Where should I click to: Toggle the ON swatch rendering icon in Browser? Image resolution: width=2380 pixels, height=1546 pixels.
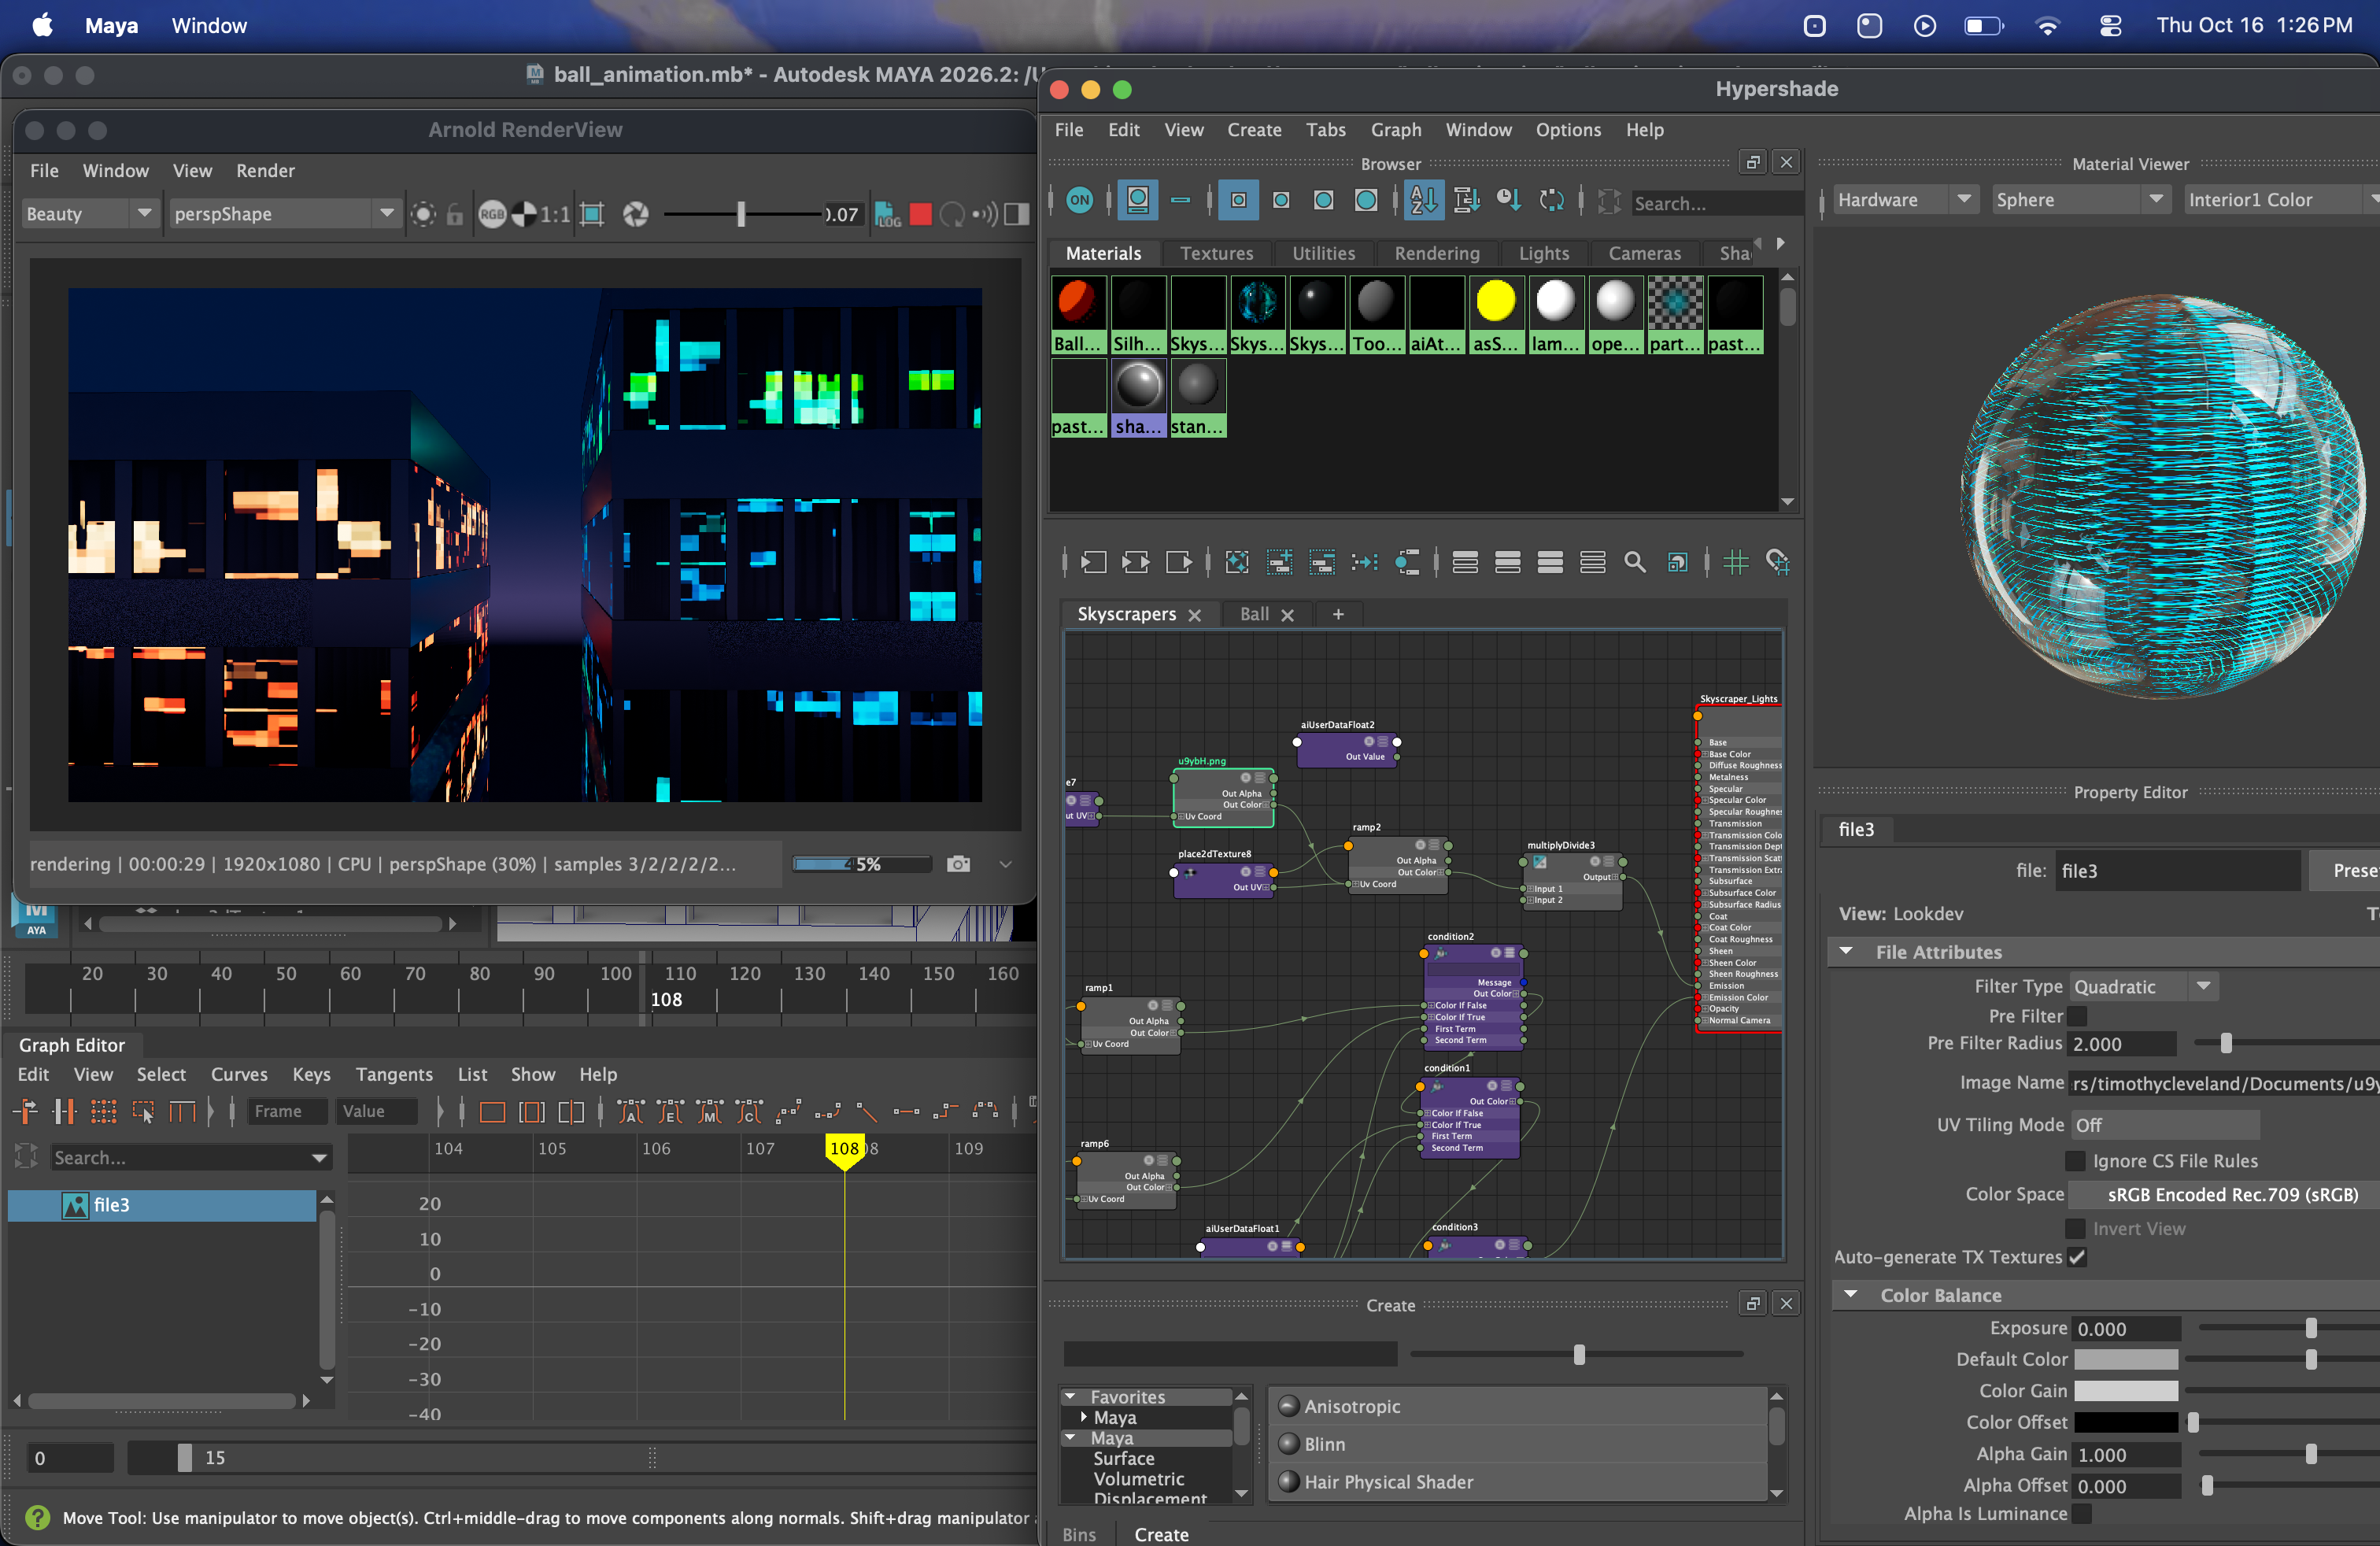click(x=1079, y=201)
